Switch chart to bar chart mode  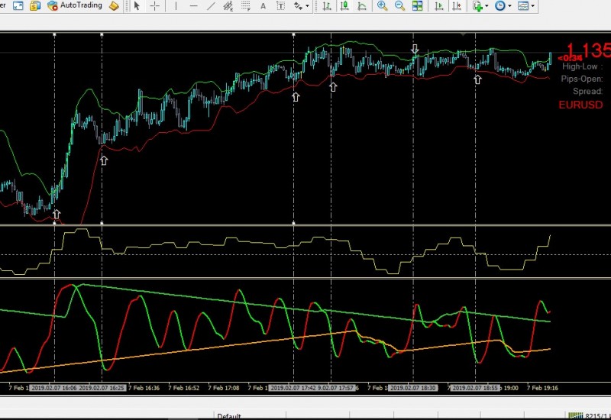[x=327, y=6]
